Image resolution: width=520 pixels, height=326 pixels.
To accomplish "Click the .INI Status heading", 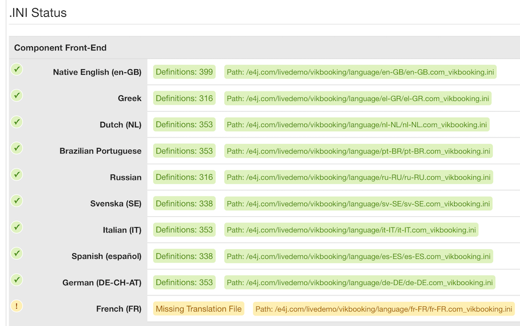I will click(38, 13).
